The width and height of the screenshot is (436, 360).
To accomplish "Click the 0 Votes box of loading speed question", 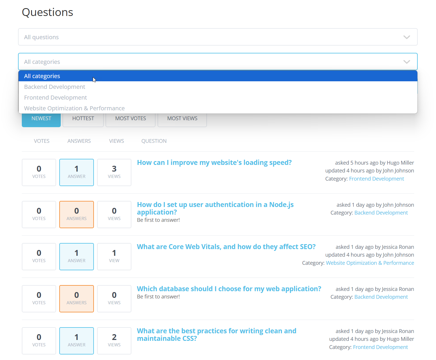I will click(39, 172).
